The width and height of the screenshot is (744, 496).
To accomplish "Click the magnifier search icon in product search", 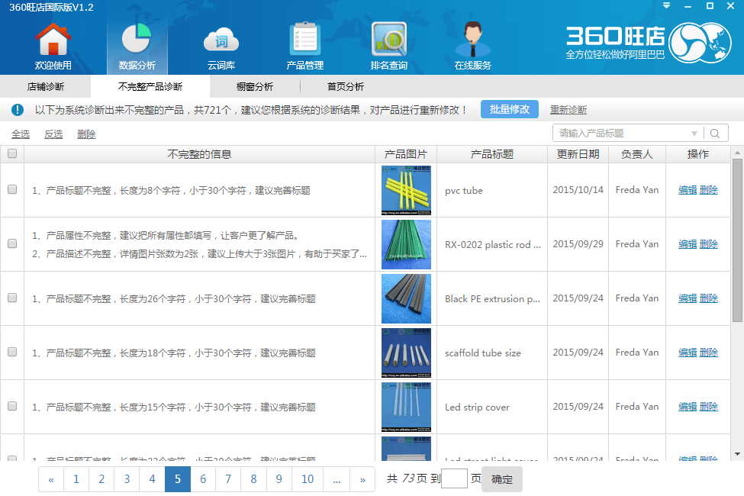I will pos(716,134).
